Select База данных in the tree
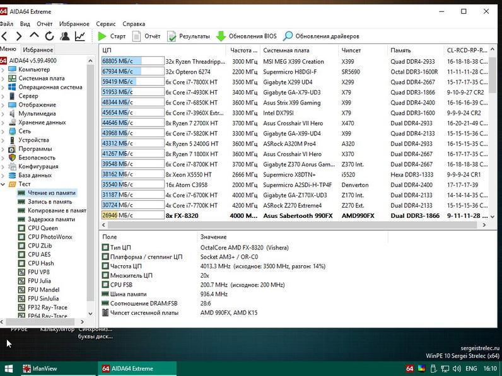 pos(35,175)
